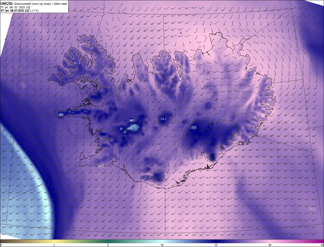
Task: Click the 24.6 value on the southwest coast
Action: tap(101, 166)
